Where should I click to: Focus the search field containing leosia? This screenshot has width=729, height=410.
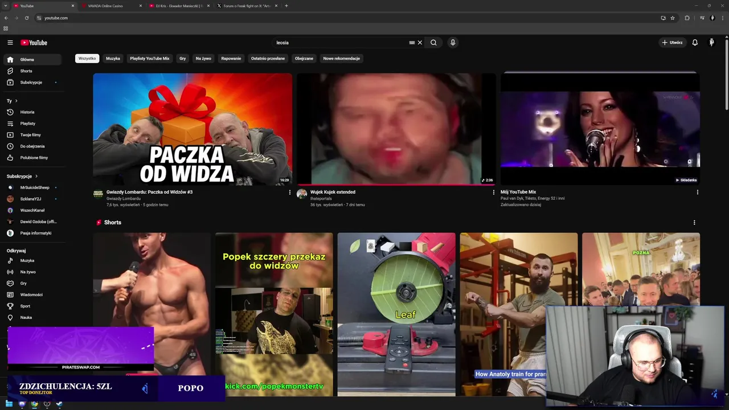[342, 43]
